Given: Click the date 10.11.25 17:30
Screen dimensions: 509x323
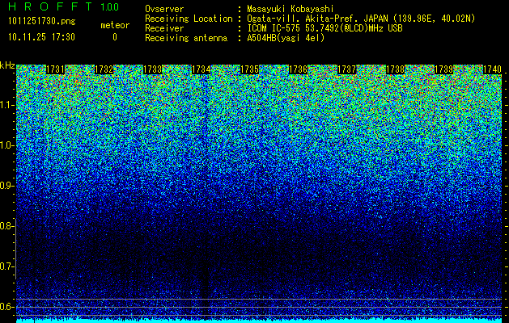Looking at the screenshot, I should click(x=42, y=37).
